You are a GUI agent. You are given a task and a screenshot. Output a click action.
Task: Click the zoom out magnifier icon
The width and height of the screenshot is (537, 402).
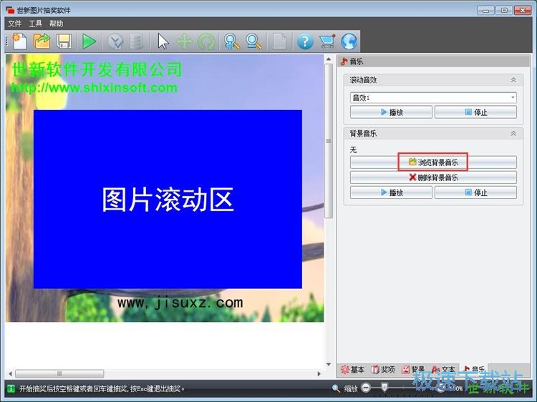tap(253, 41)
